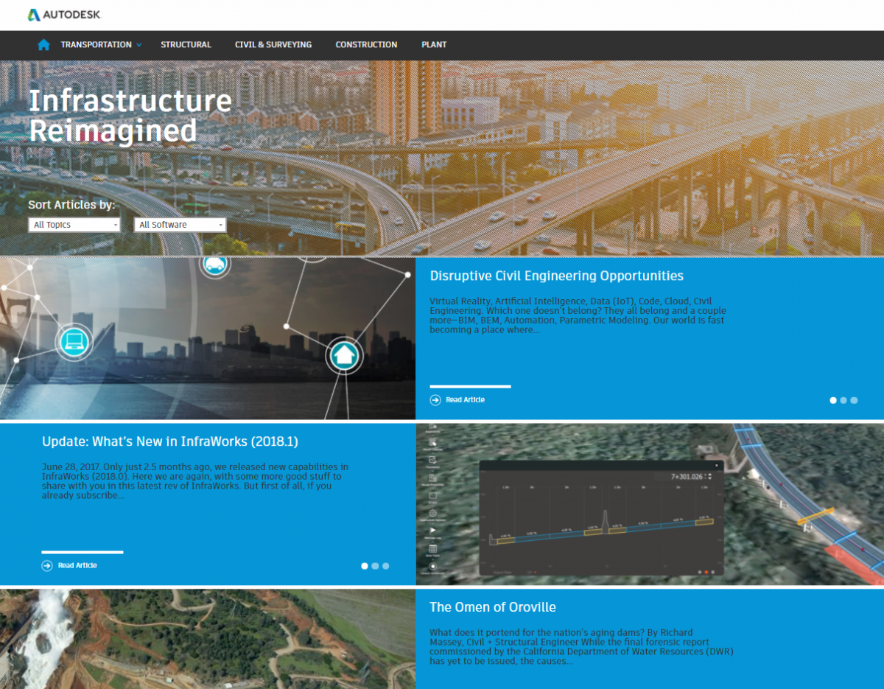The image size is (884, 689).
Task: Click the station value stepper arrows beside 7+301.026
Action: coord(709,478)
